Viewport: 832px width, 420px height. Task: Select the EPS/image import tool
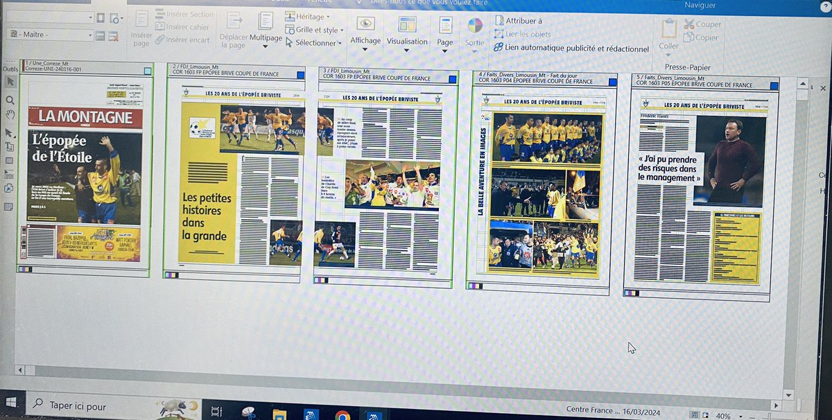coord(10,175)
